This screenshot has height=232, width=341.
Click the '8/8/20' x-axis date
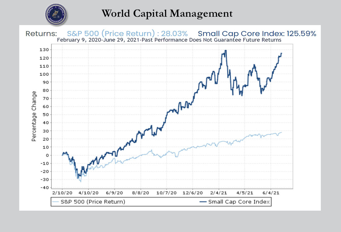coord(140,193)
